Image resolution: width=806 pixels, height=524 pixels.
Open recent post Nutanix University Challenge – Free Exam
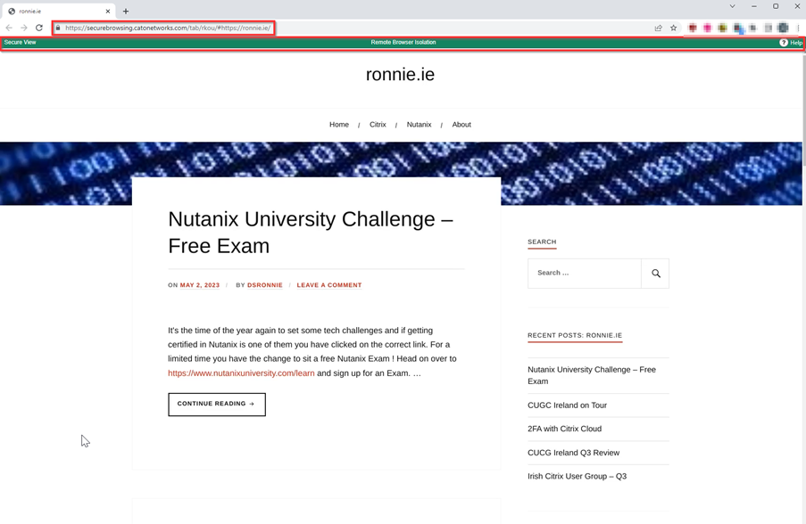tap(592, 375)
